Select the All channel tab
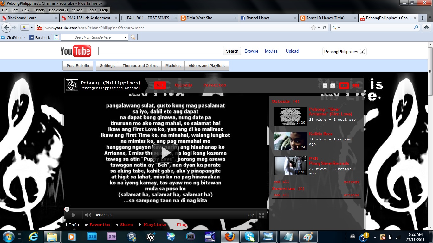The height and width of the screenshot is (243, 433). 160,85
